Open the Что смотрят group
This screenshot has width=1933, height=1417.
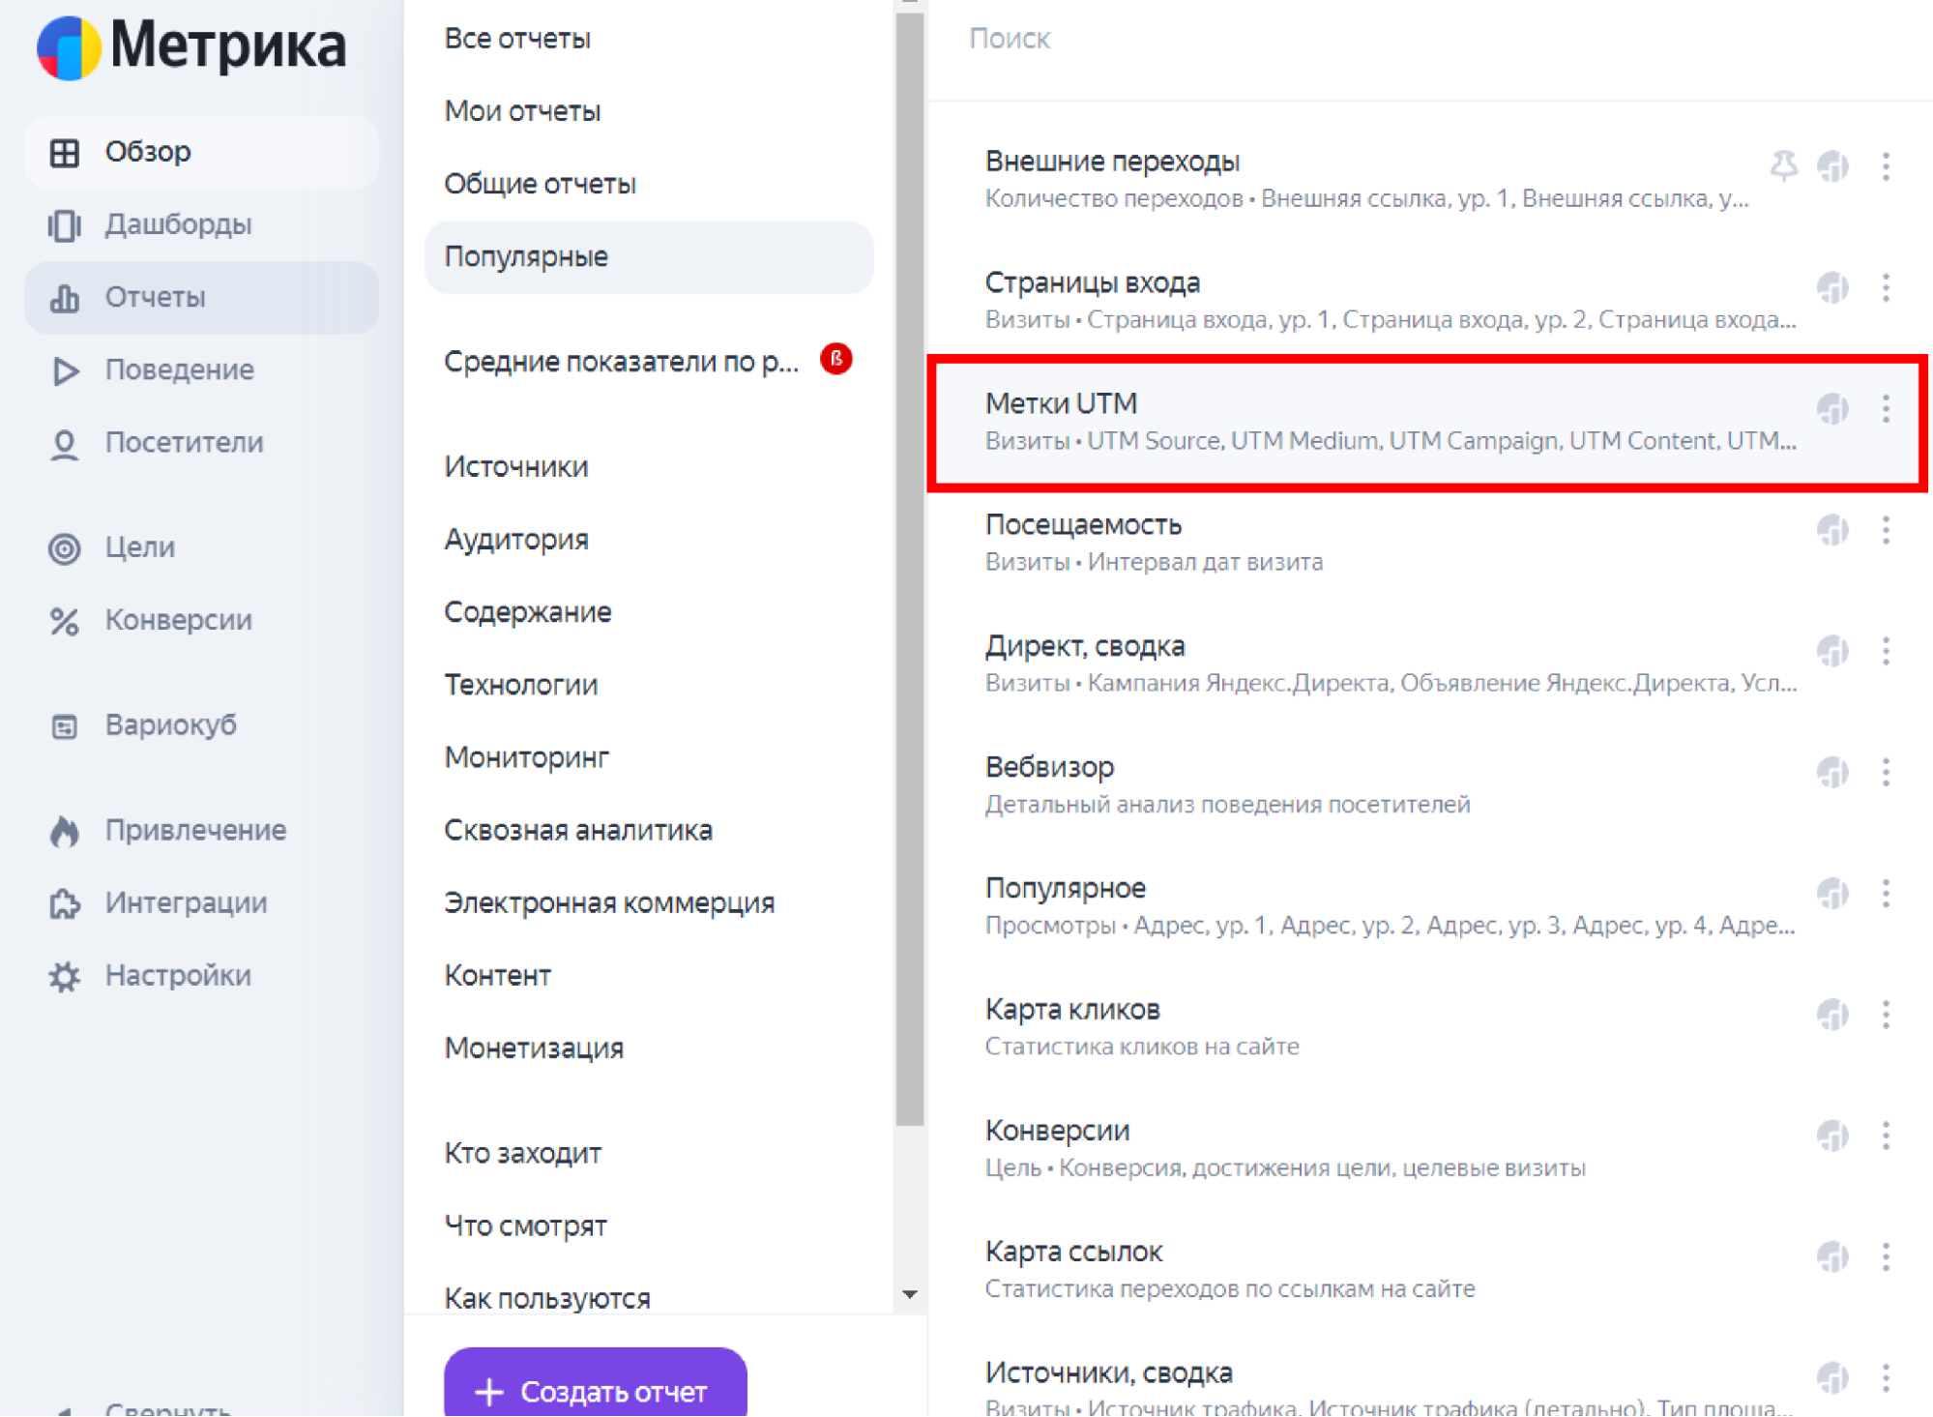525,1225
